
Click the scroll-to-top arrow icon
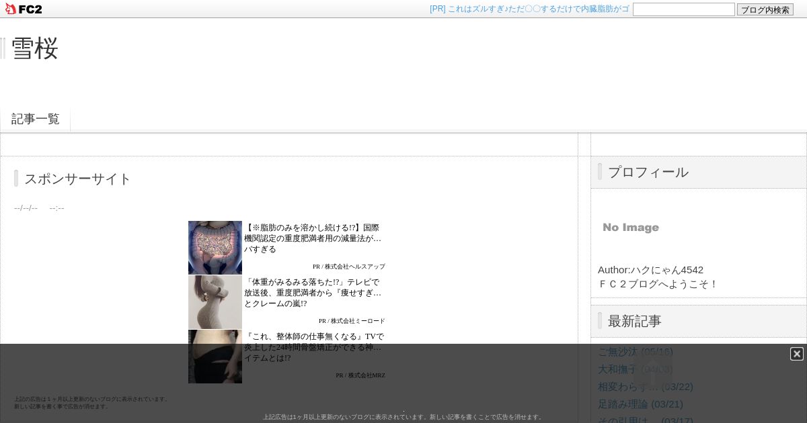click(652, 370)
